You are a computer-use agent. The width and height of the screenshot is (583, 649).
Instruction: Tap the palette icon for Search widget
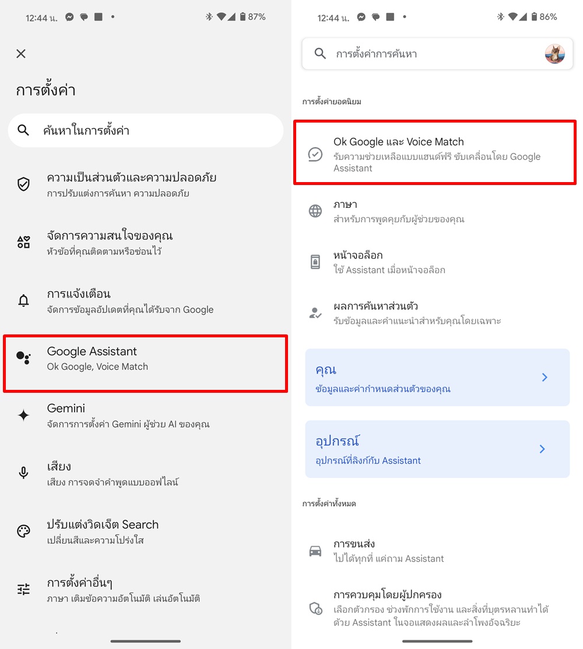pyautogui.click(x=23, y=531)
